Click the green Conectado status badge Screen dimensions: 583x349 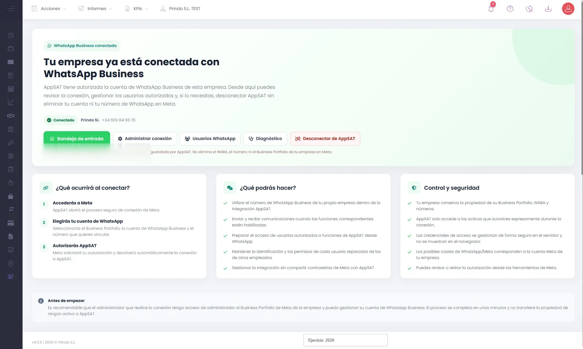[x=60, y=120]
